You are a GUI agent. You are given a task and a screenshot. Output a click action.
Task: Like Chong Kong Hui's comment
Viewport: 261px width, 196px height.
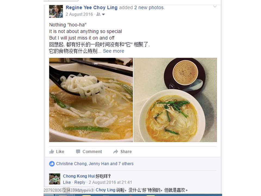67,182
